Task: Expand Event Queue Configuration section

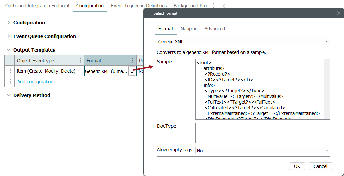Action: 9,36
